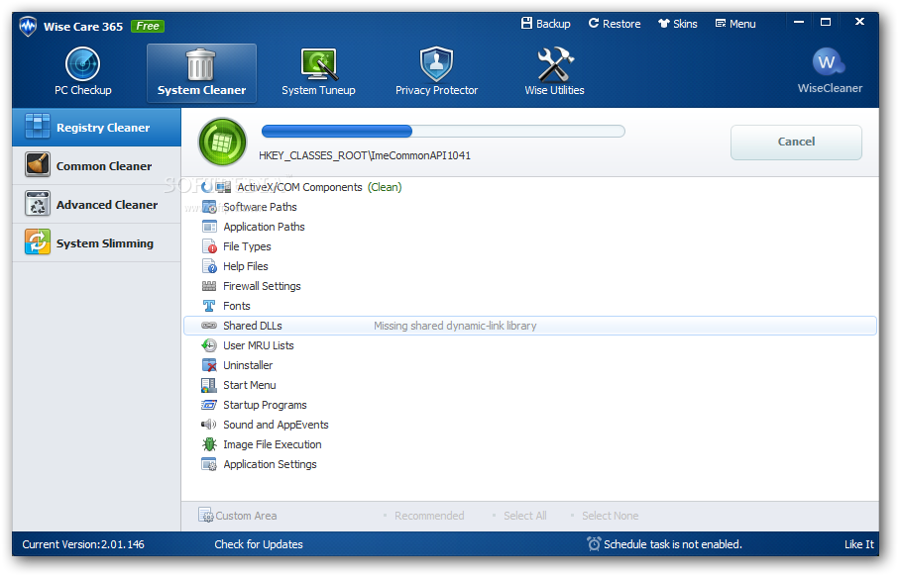
Task: Select the Recommended option
Action: (x=428, y=516)
